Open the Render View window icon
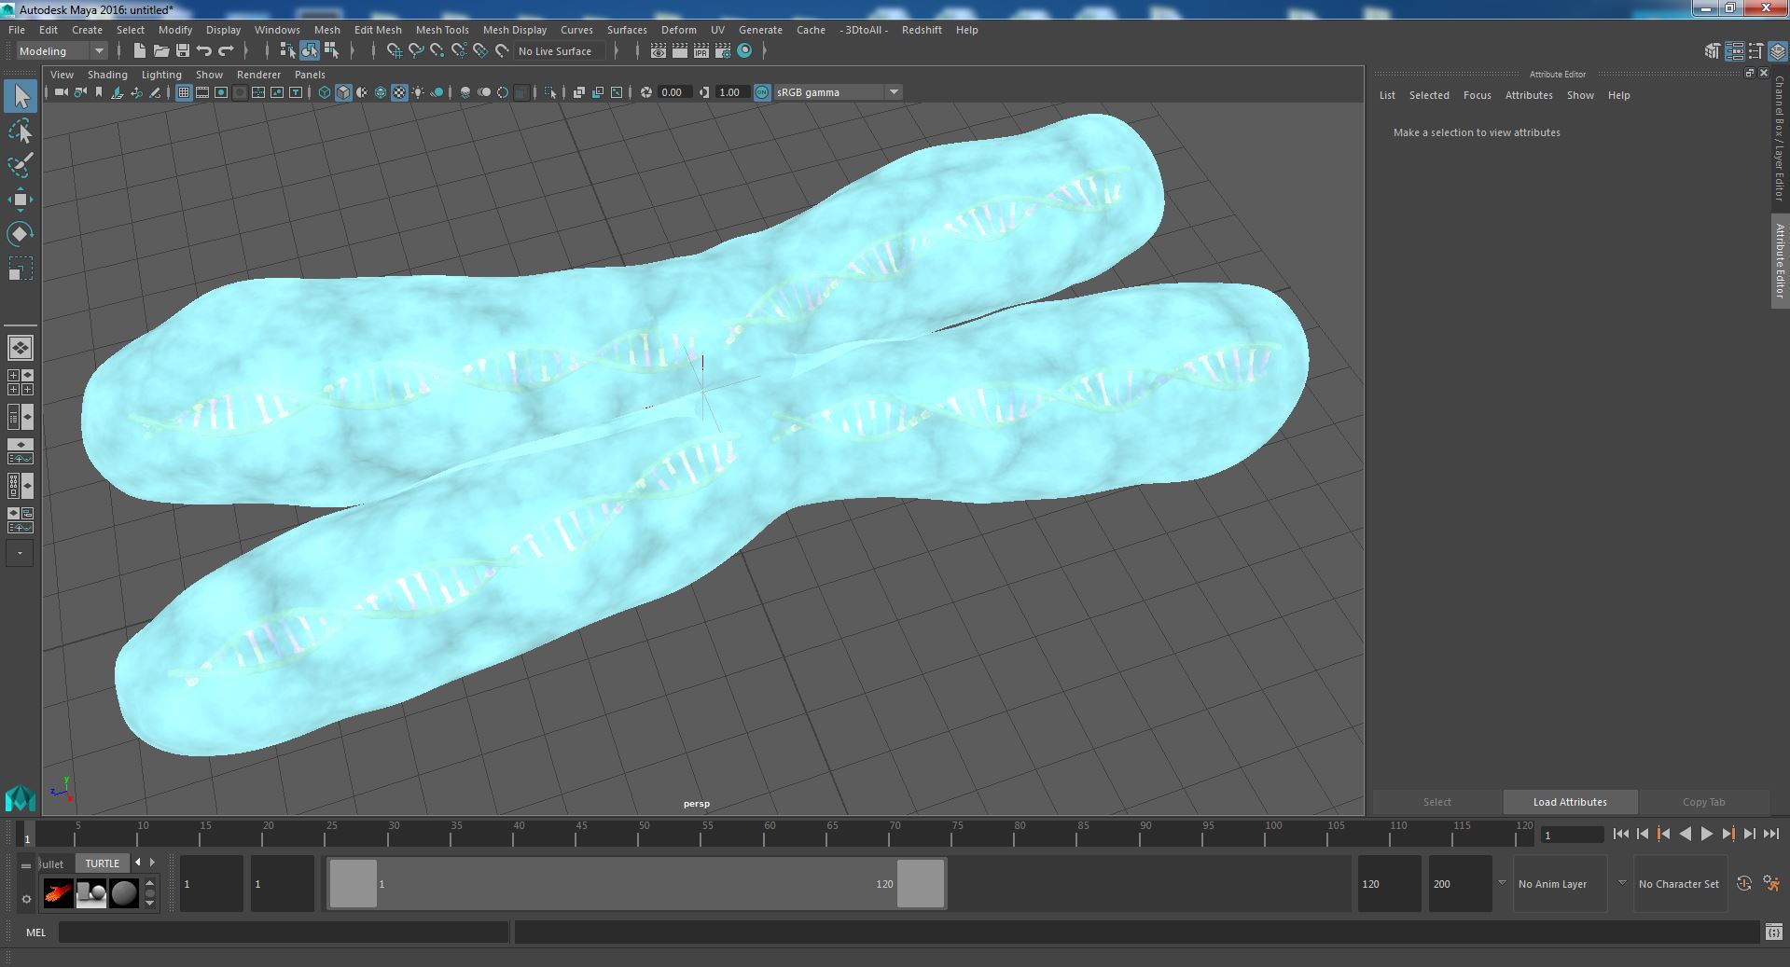This screenshot has width=1790, height=967. coord(659,51)
